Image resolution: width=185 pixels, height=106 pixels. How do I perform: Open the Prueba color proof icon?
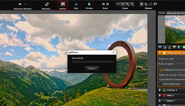[89, 4]
